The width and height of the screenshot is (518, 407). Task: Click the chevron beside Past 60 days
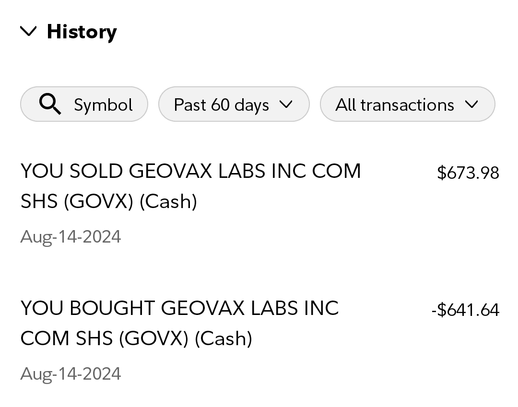click(285, 104)
